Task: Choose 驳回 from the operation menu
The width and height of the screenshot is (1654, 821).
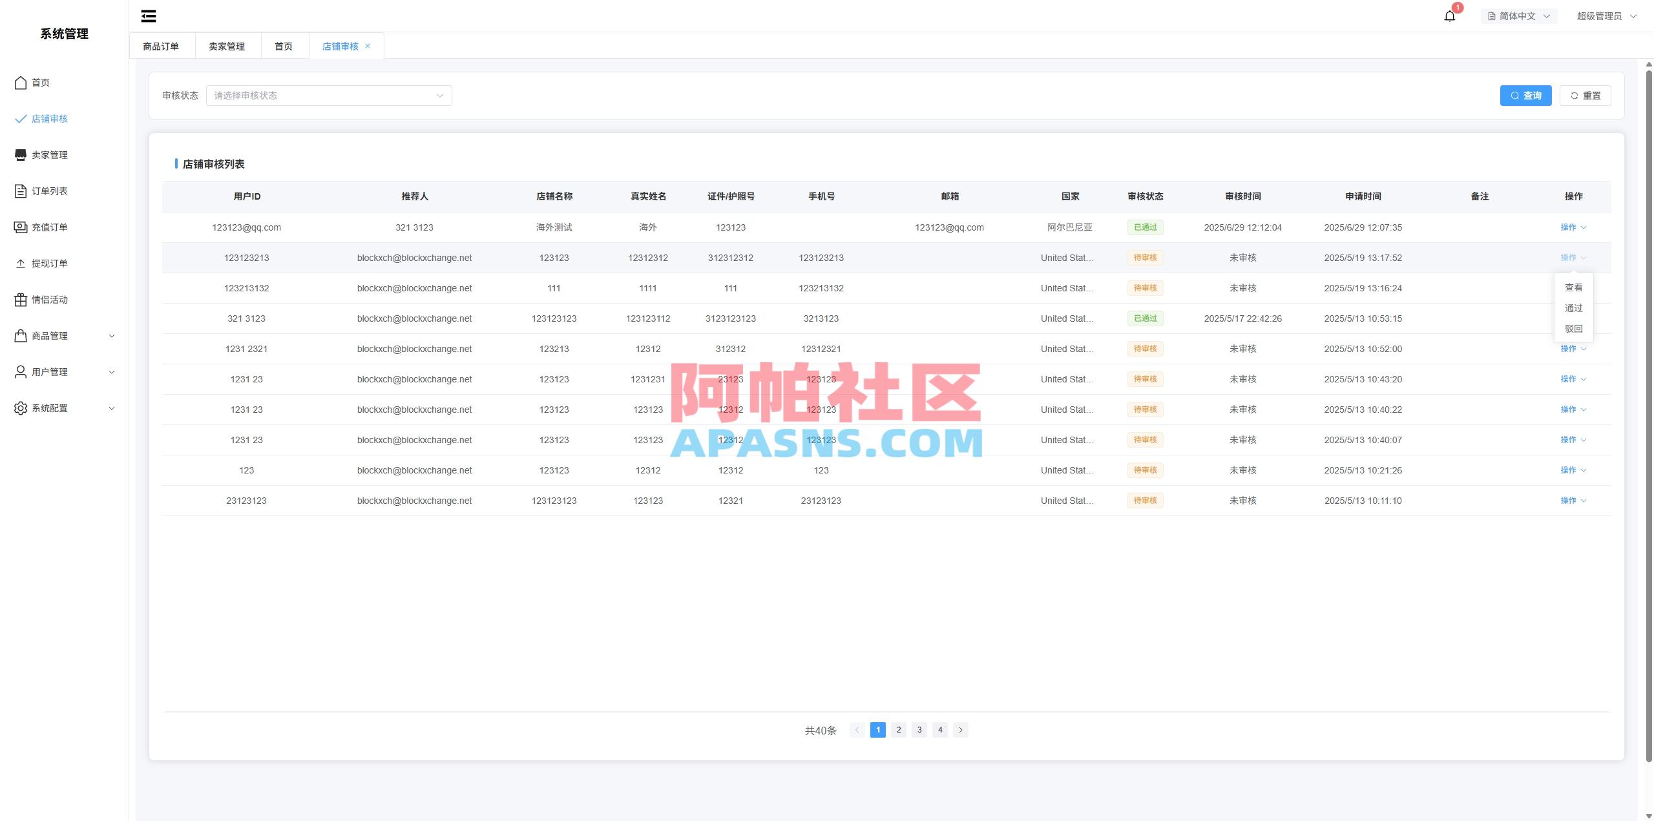Action: (x=1574, y=329)
